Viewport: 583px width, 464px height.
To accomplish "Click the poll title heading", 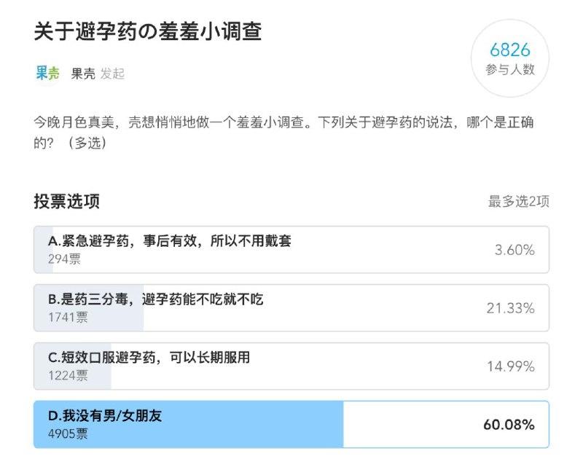I will coord(148,31).
